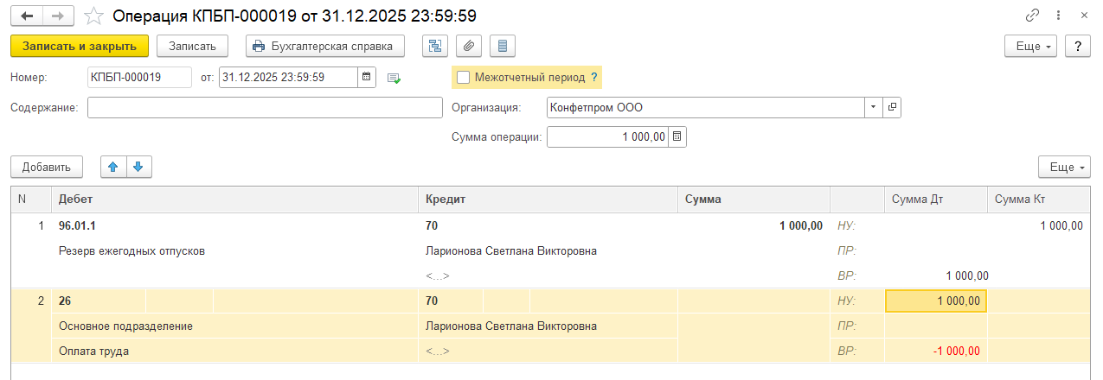
Task: Open table Еще menu above grid
Action: pos(1064,167)
